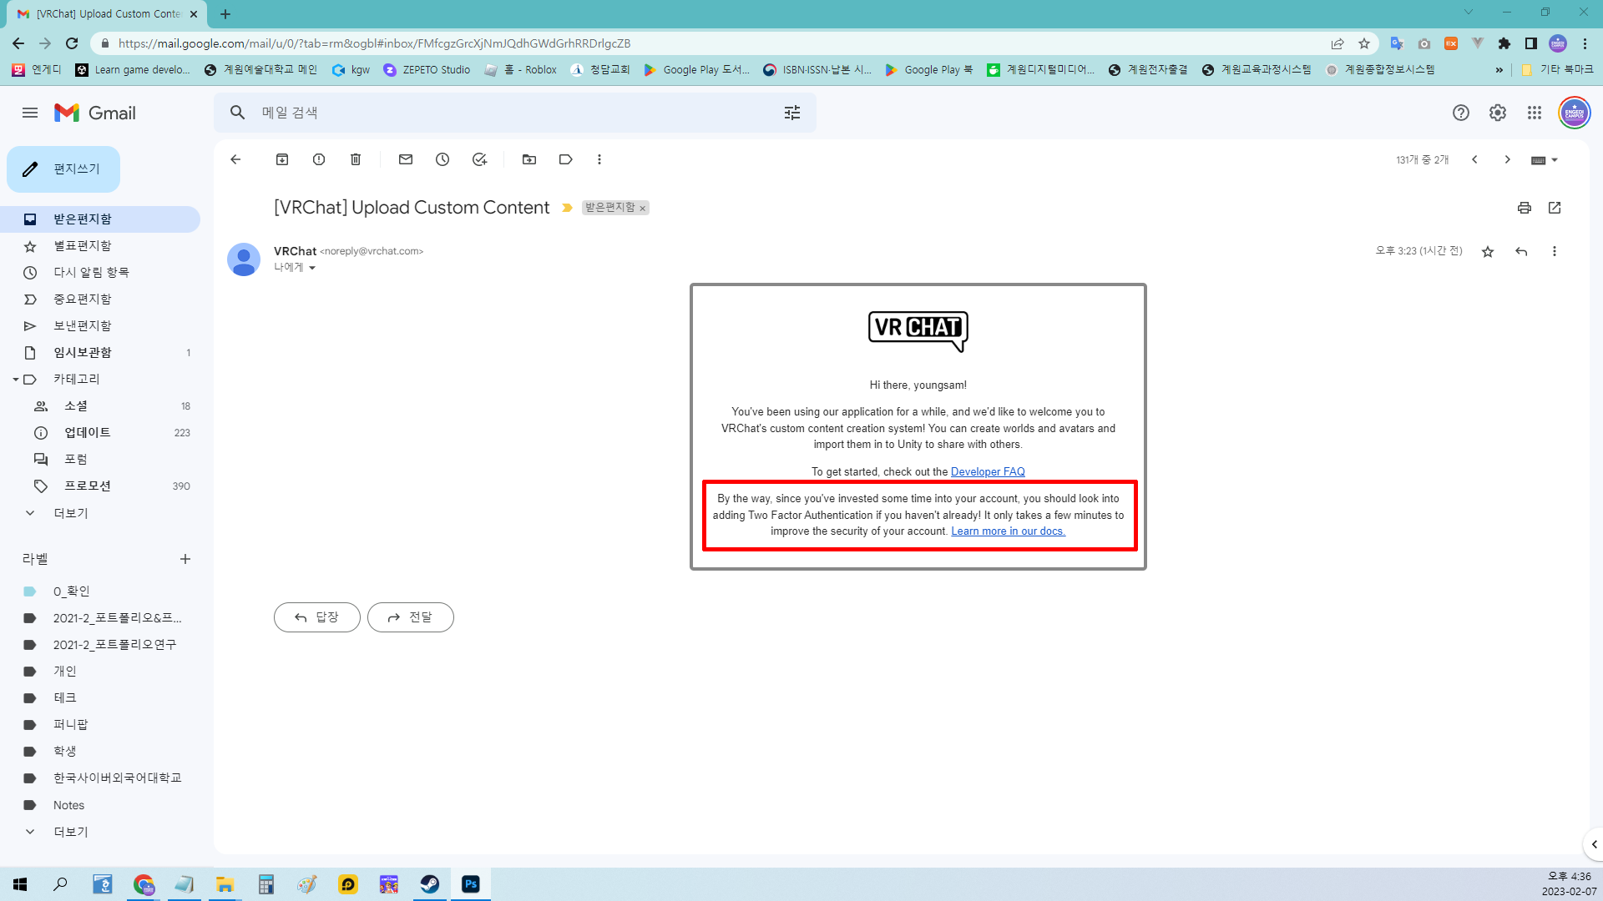1603x901 pixels.
Task: Open new browser tab
Action: 225,14
